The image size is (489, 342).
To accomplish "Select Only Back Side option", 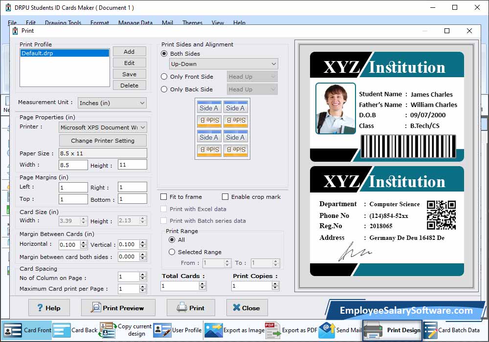I will (164, 89).
